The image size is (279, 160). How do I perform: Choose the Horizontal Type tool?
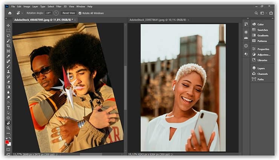click(8, 107)
